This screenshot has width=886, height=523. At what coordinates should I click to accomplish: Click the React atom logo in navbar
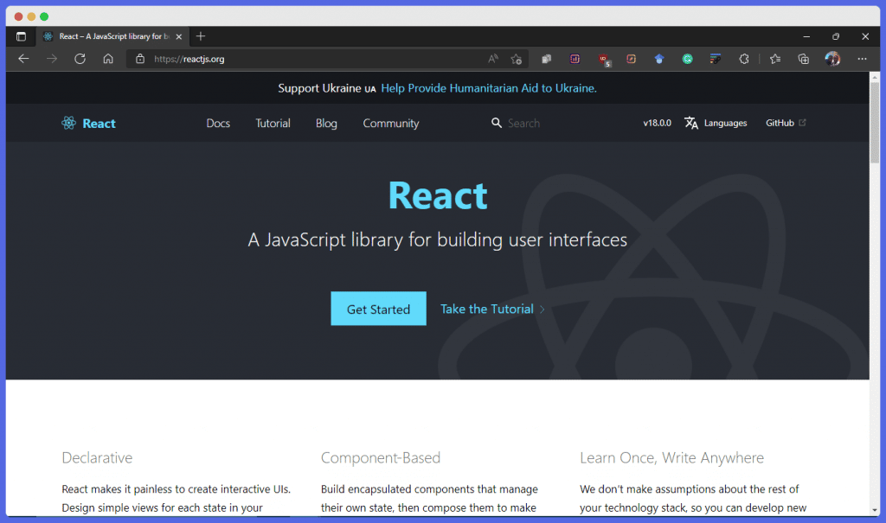tap(68, 123)
